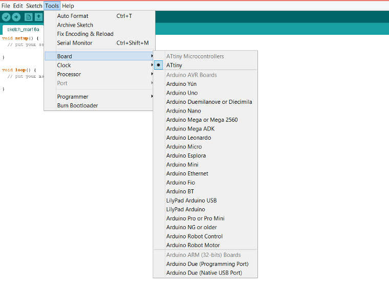Select Arduino Yún board

pos(205,84)
